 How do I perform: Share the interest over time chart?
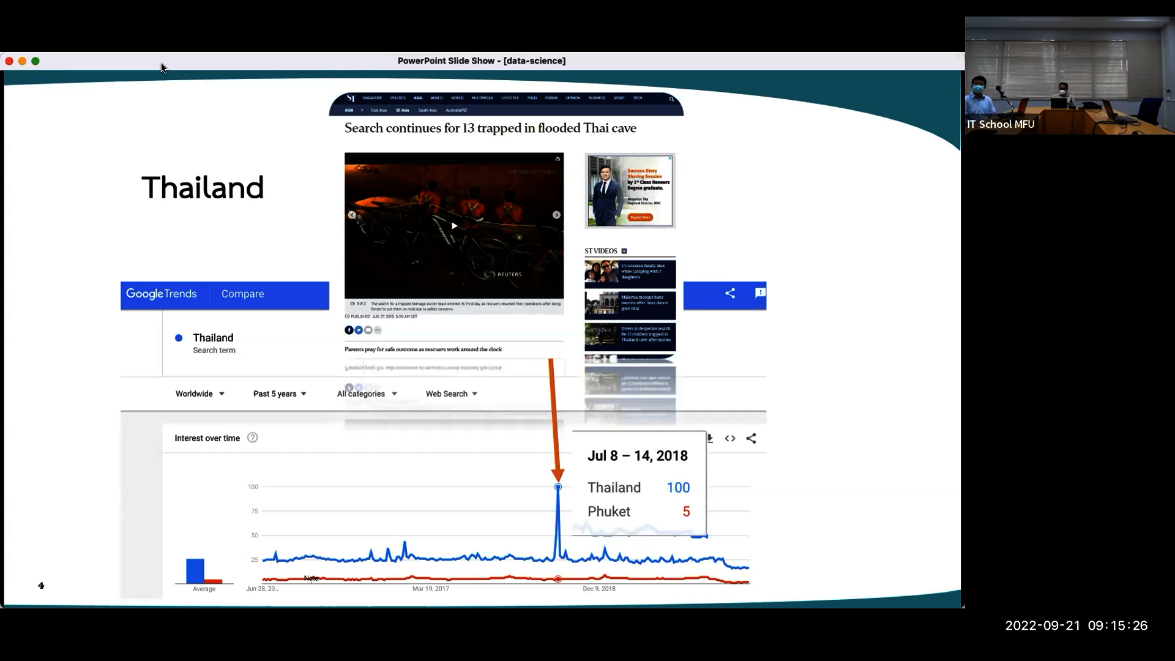click(x=751, y=438)
